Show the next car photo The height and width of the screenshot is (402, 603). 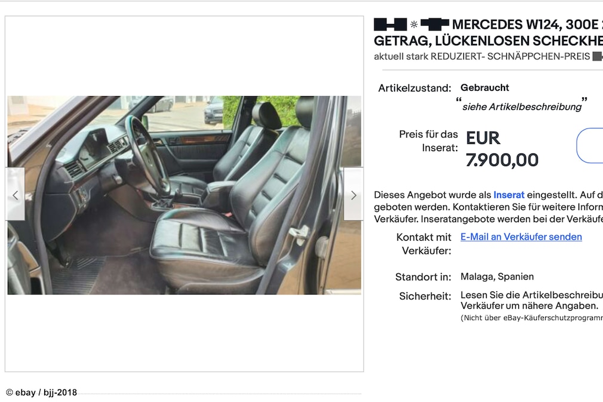click(x=353, y=194)
